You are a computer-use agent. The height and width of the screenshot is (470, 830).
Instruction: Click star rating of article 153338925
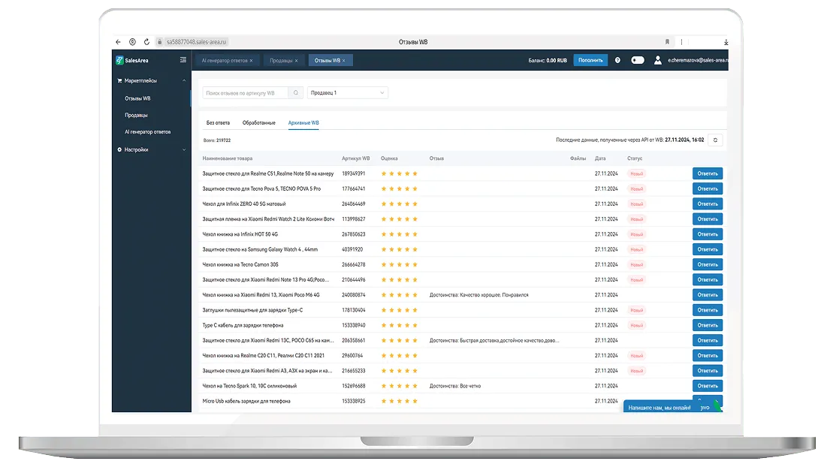pos(400,401)
